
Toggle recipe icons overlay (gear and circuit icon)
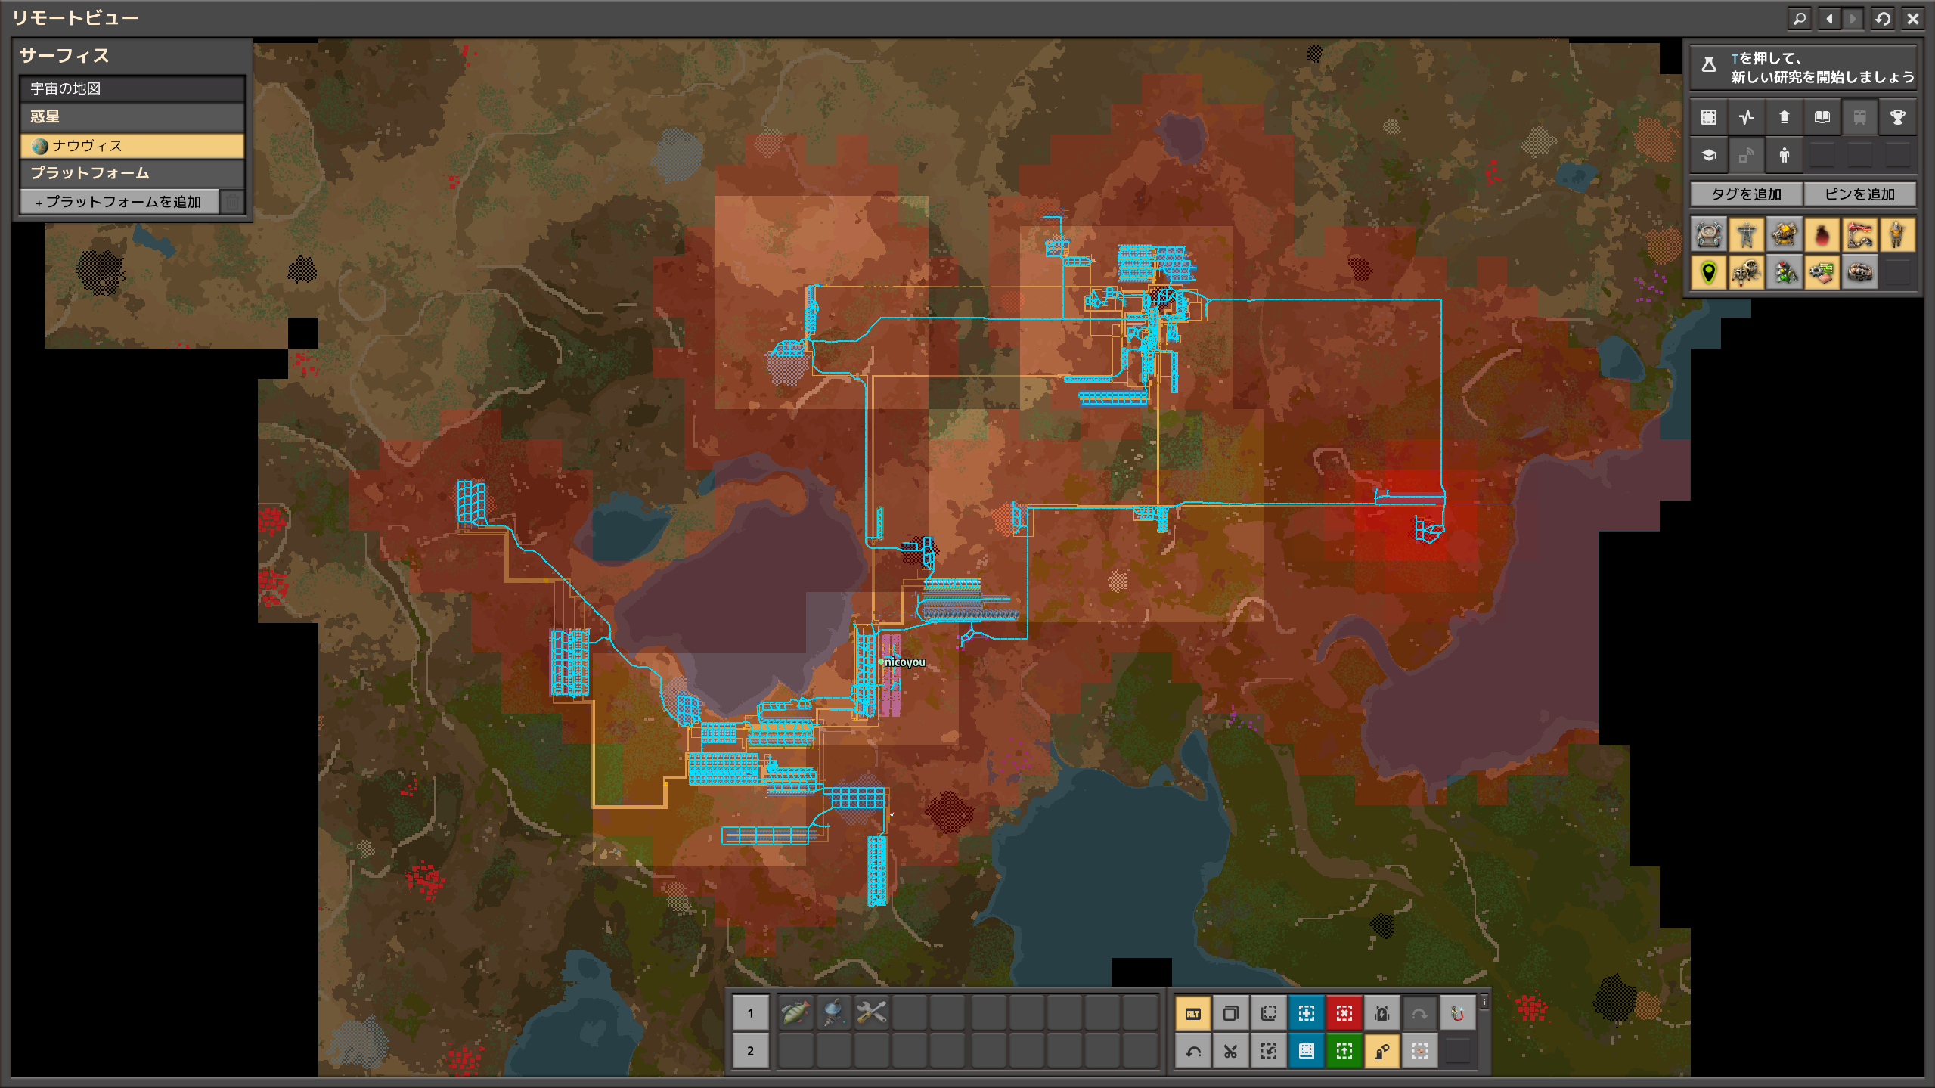(x=1822, y=272)
